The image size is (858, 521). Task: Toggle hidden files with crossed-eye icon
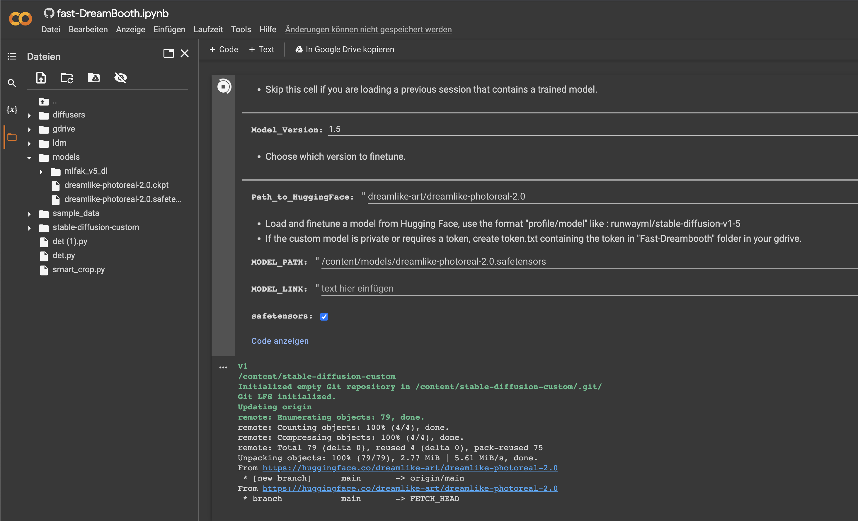[120, 78]
